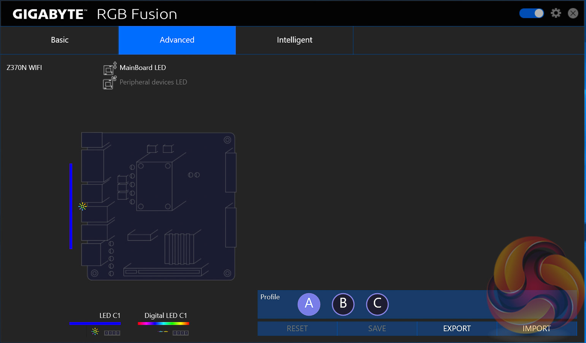This screenshot has width=586, height=343.
Task: Import a lighting profile with IMPORT
Action: (x=537, y=329)
